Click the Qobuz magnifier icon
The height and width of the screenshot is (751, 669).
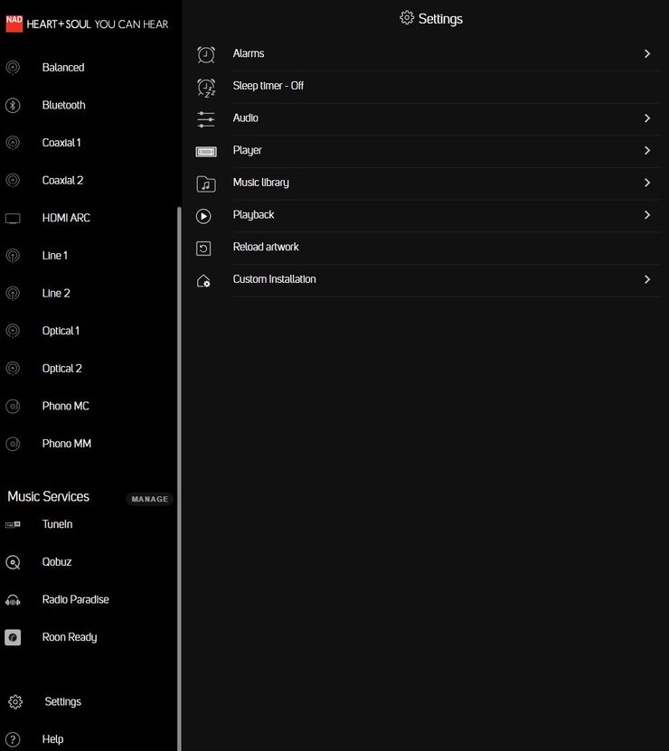pyautogui.click(x=13, y=562)
